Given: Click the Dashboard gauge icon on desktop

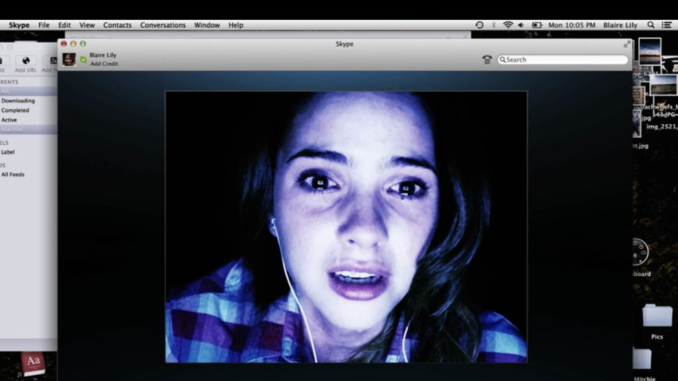Looking at the screenshot, I should pyautogui.click(x=640, y=252).
